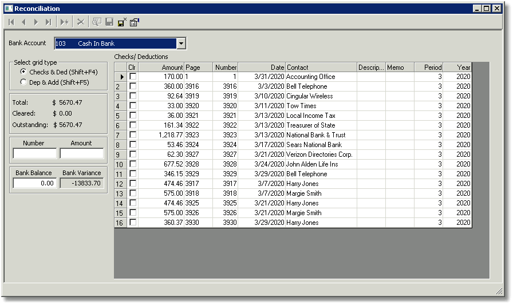Go to first record toolbar icon
Screen dimensions: 513x305
coord(11,22)
